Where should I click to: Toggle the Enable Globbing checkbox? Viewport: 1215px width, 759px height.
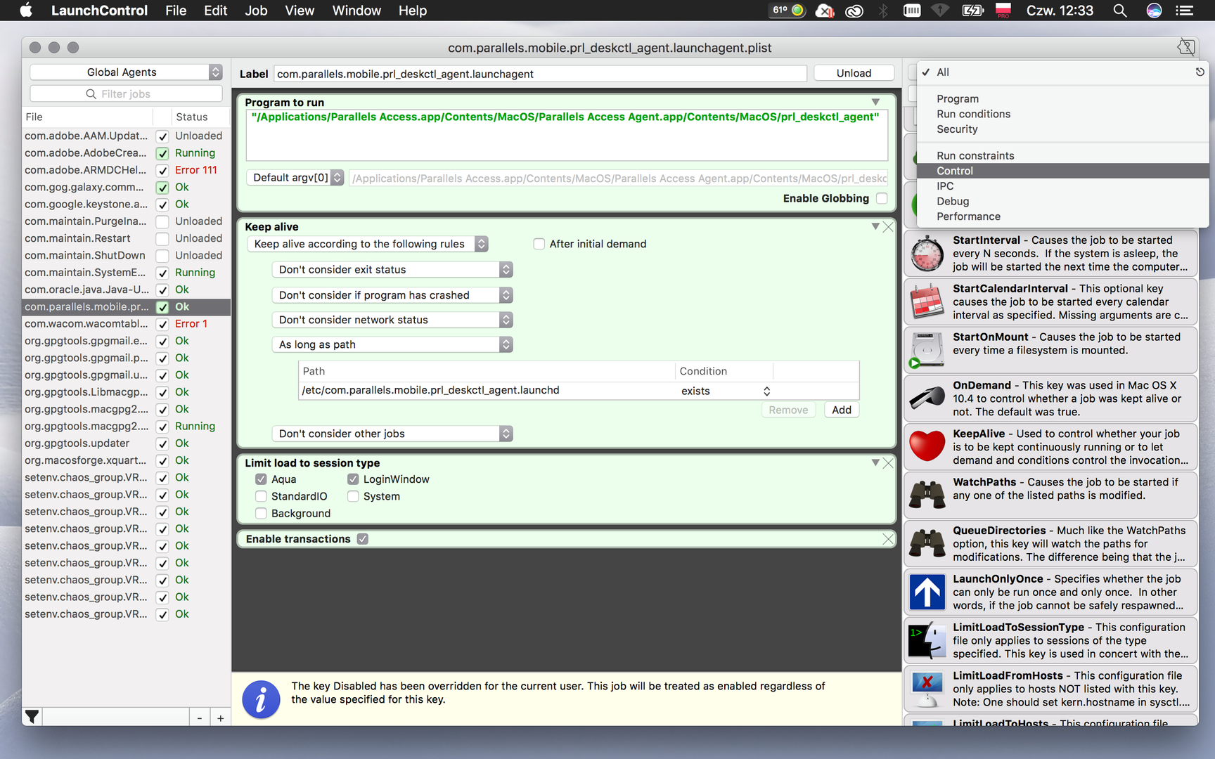click(x=882, y=199)
